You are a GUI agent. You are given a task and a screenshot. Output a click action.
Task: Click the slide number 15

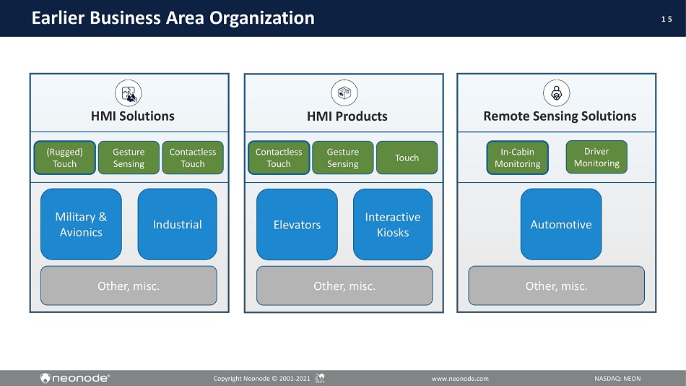pos(667,19)
